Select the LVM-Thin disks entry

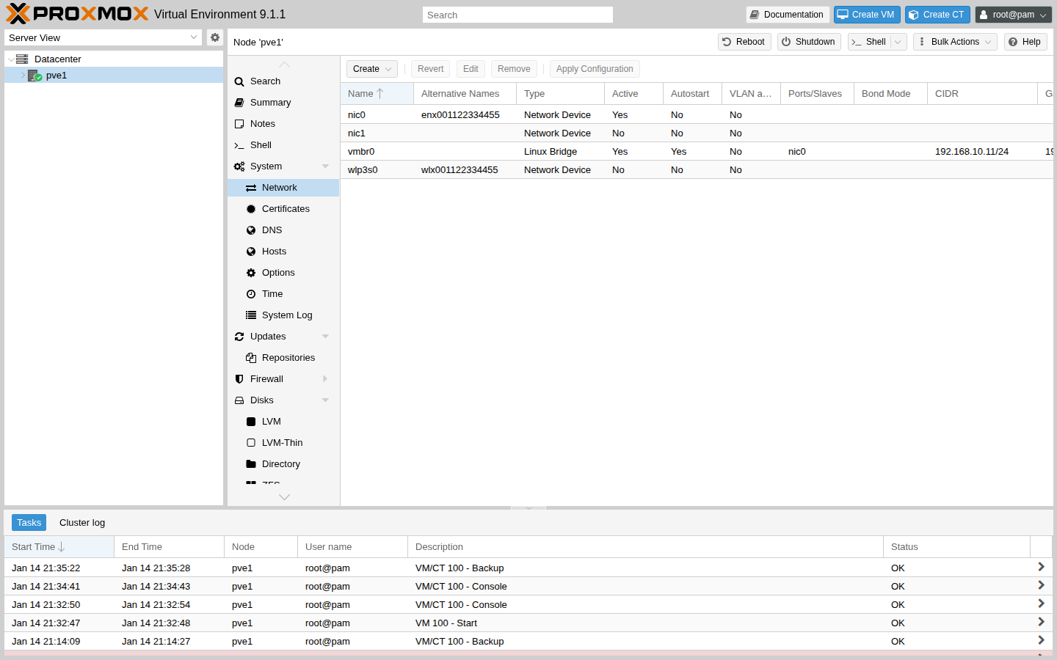point(282,443)
